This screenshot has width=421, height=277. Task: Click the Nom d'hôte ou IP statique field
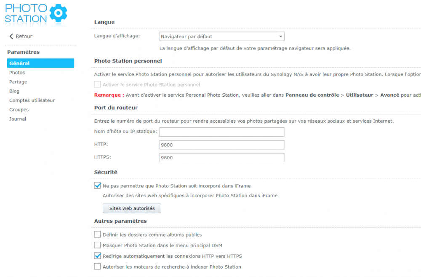(222, 132)
